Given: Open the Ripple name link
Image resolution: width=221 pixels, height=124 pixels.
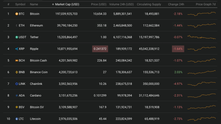Looking at the screenshot, I should (34, 49).
